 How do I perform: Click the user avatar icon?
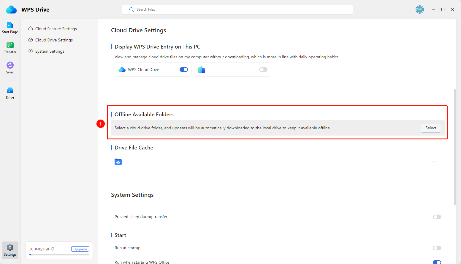click(419, 9)
